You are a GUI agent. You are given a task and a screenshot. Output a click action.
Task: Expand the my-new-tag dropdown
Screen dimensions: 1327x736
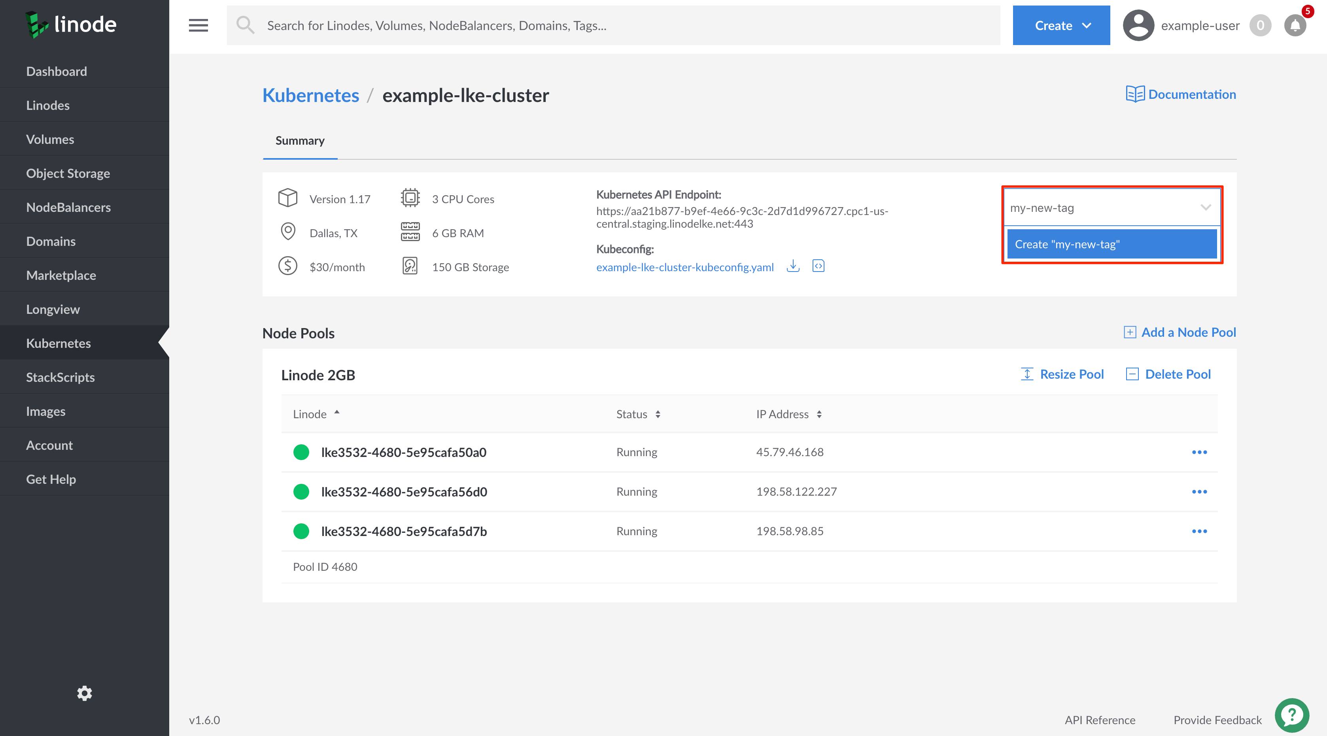1206,208
